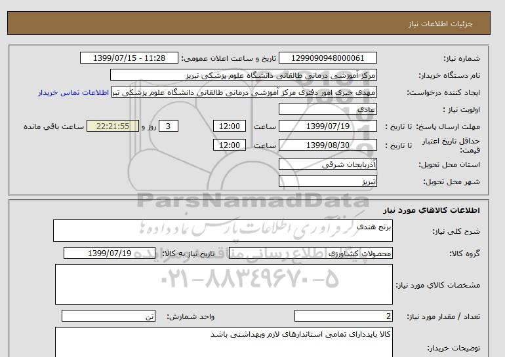Click the label اولویت نیاز
Image resolution: width=505 pixels, height=357 pixels.
point(462,109)
